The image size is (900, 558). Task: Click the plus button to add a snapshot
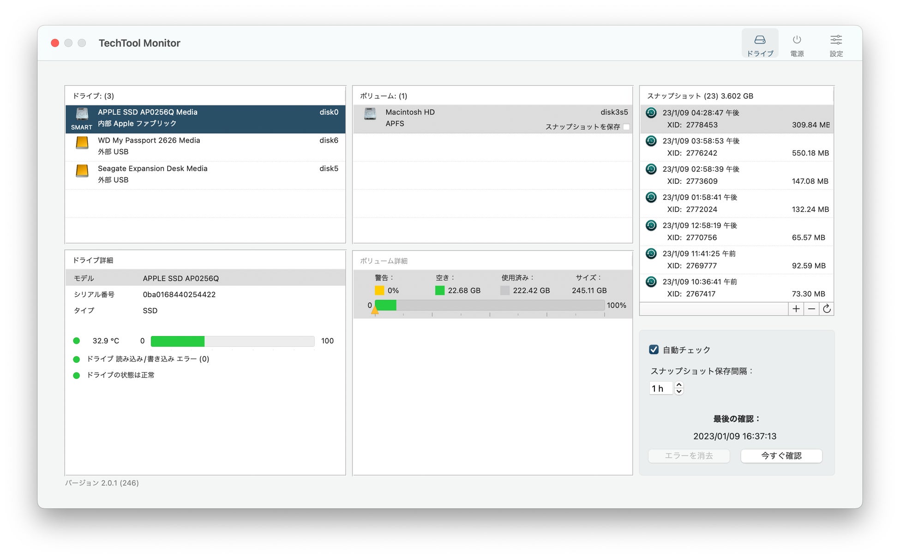tap(796, 309)
